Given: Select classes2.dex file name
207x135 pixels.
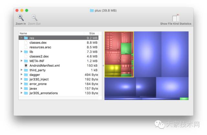Looking at the screenshot, I should (x=39, y=56).
